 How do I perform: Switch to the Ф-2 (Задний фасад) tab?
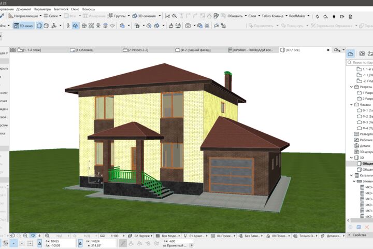200,50
